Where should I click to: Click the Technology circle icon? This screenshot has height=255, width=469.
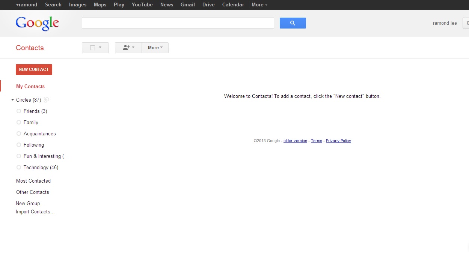19,167
